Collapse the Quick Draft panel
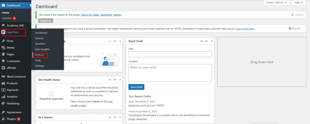Viewport: 310px width, 124px height. (212, 41)
